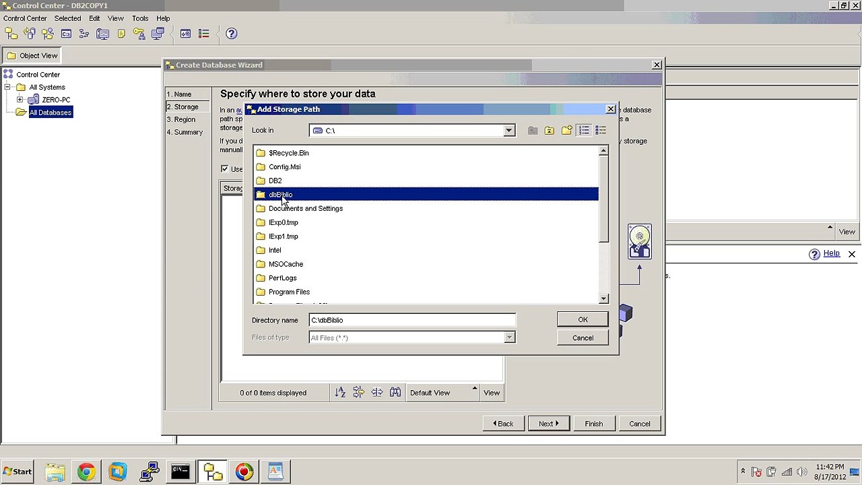Confirm path with OK button

point(583,320)
